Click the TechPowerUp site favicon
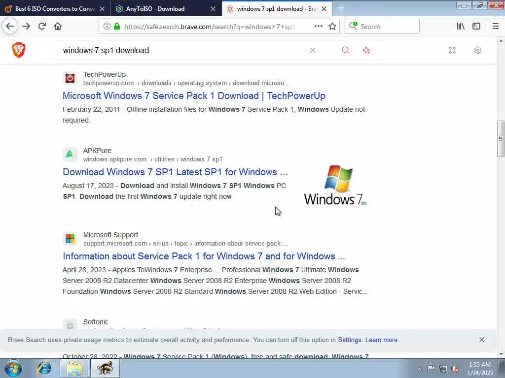The height and width of the screenshot is (378, 505). click(70, 78)
